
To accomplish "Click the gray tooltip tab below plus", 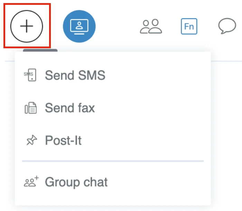I will tap(40, 50).
